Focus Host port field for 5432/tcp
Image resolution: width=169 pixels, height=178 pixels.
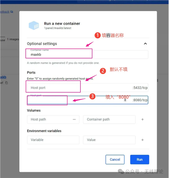pyautogui.click(x=88, y=88)
